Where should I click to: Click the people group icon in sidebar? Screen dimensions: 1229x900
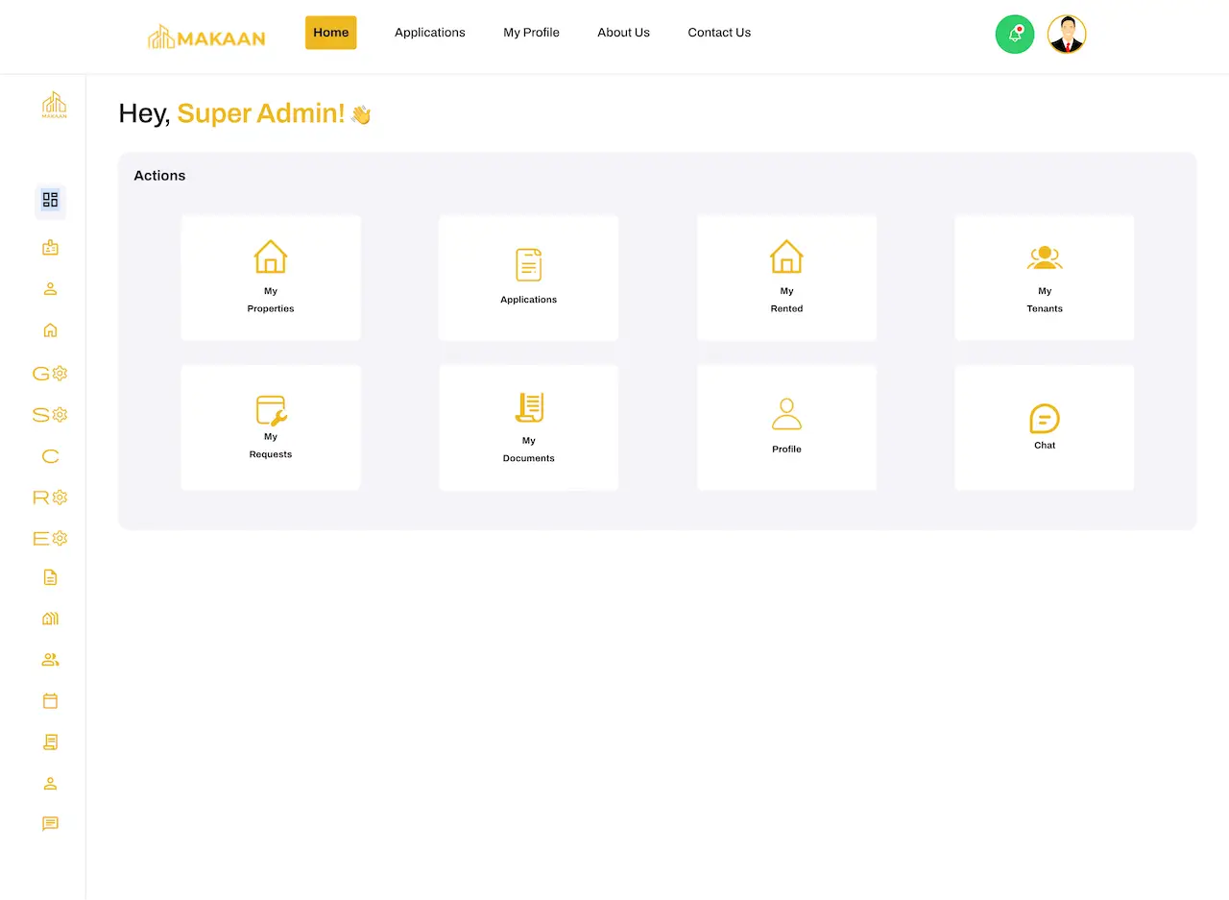(50, 660)
